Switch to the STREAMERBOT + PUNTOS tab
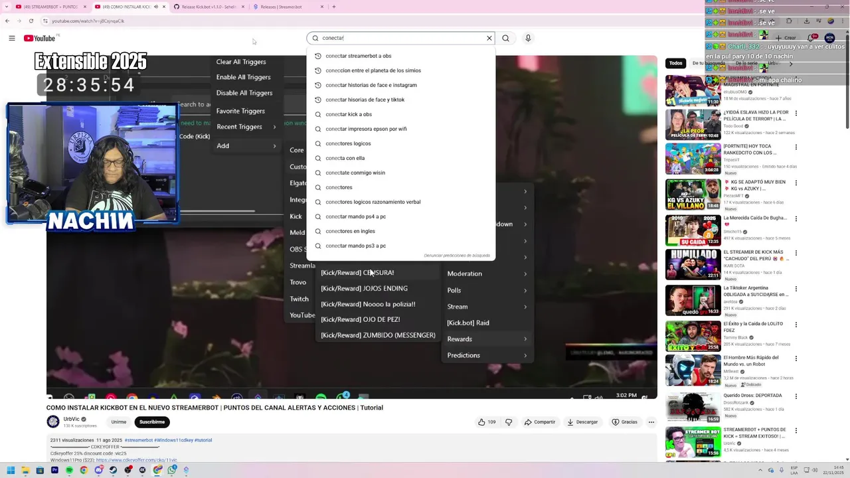850x478 pixels. point(50,7)
